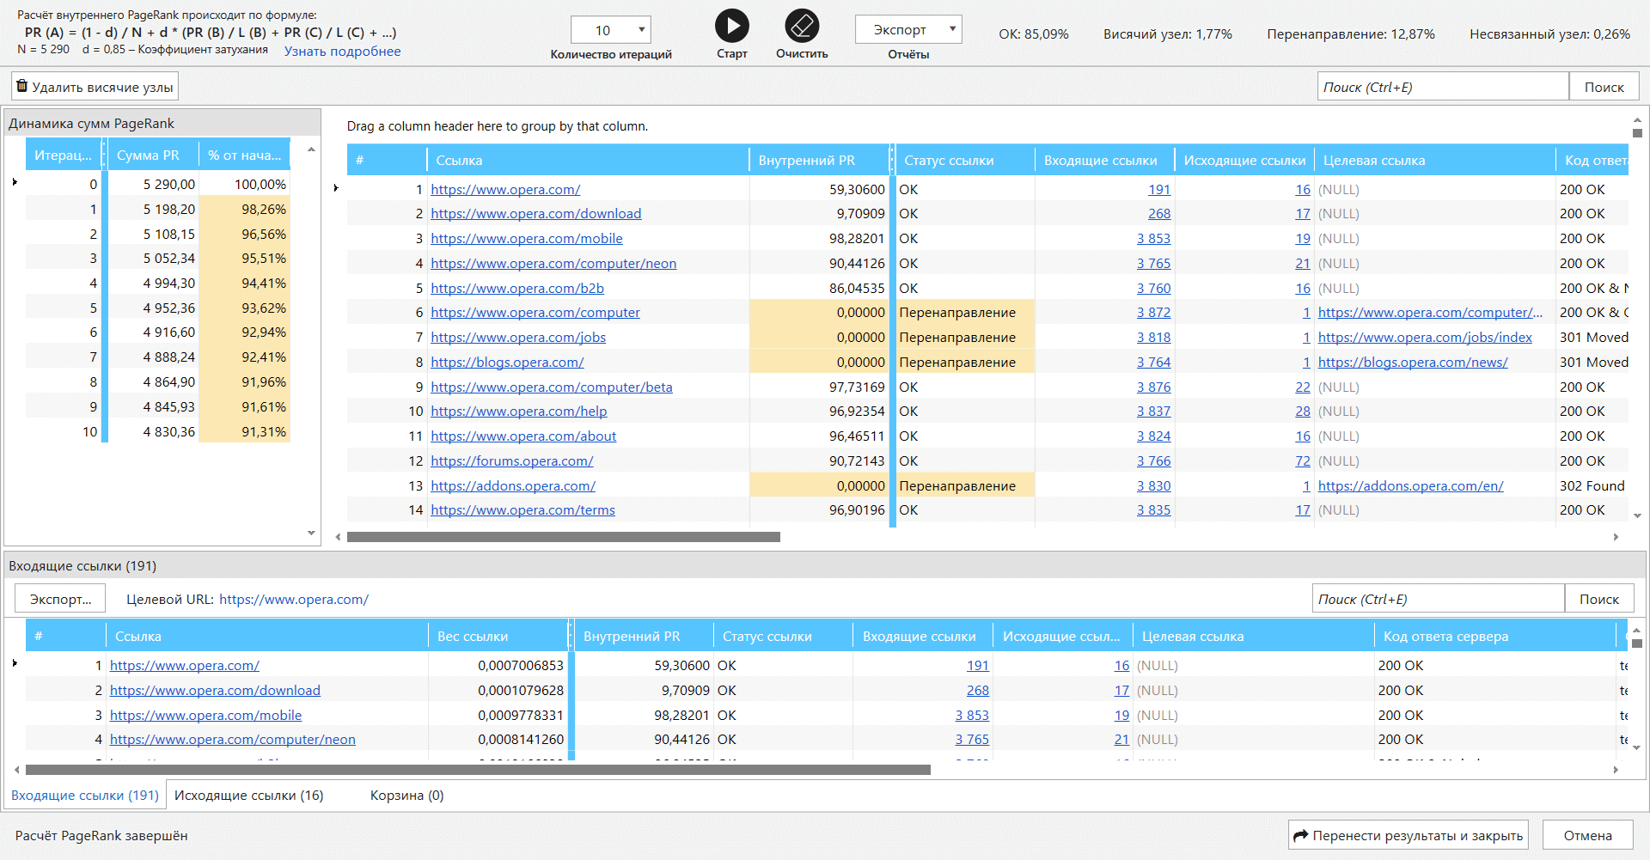Click incoming count 268 in lower table

(977, 691)
